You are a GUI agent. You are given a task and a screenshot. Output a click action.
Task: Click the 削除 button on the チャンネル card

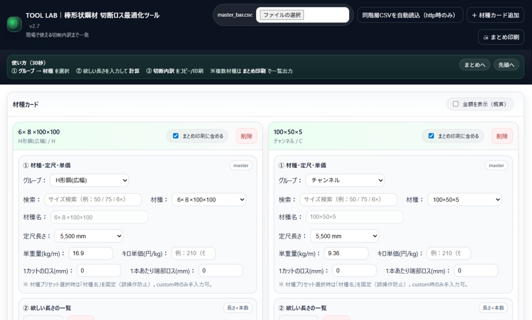point(501,136)
